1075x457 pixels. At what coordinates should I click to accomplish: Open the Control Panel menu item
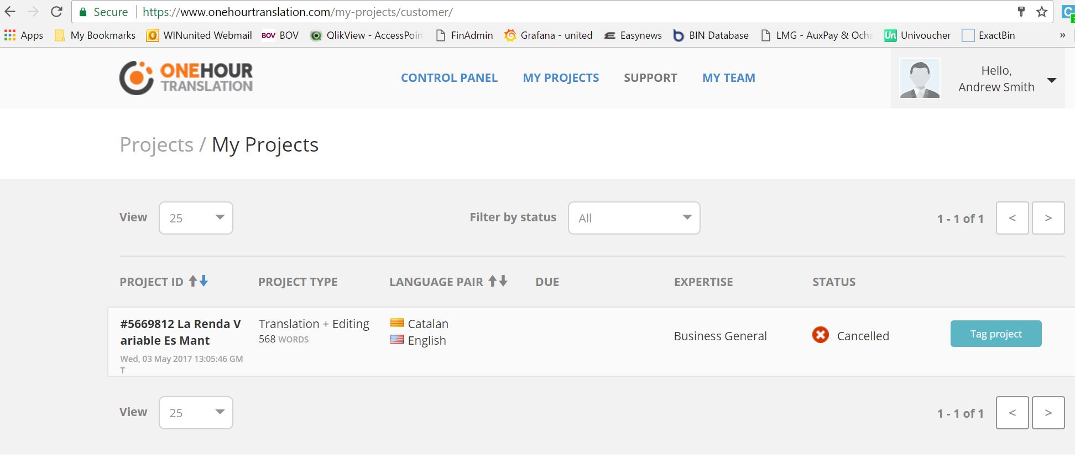click(x=449, y=78)
